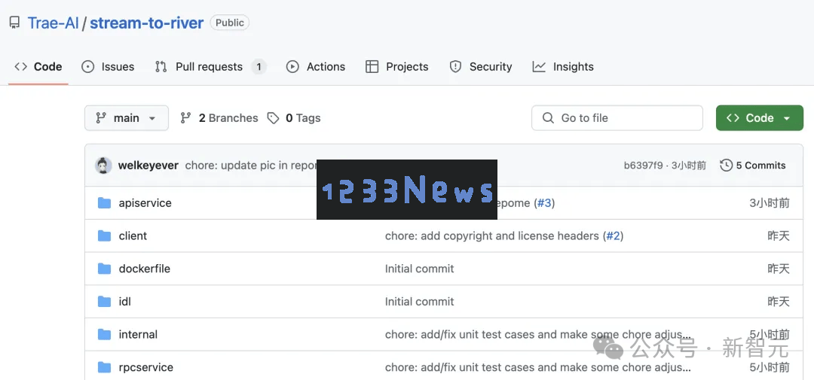Screen dimensions: 814x380
Task: Open the client folder
Action: [133, 236]
